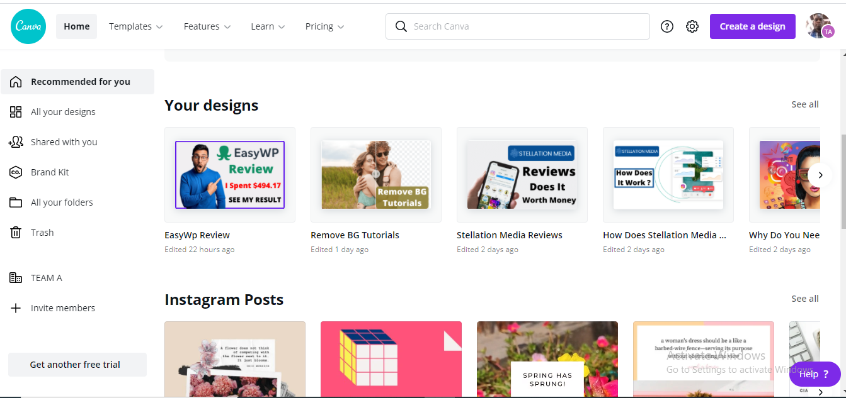The image size is (846, 398).
Task: Click into the Search Canva field
Action: coord(517,26)
